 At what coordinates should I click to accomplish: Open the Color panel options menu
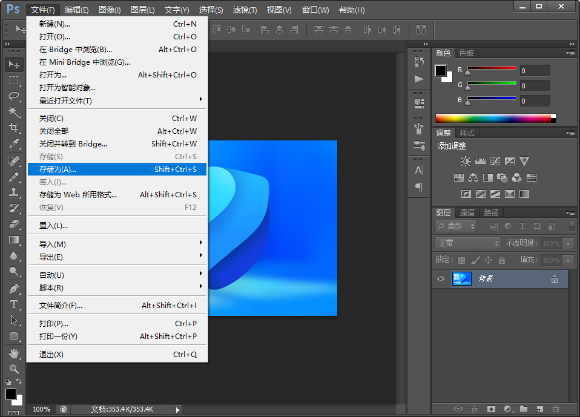[570, 53]
